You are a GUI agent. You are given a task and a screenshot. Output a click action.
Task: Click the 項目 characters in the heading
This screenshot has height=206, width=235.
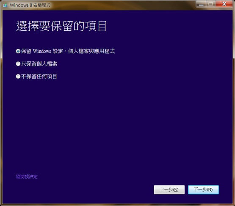click(96, 26)
